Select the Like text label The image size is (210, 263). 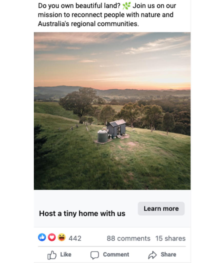pyautogui.click(x=66, y=255)
